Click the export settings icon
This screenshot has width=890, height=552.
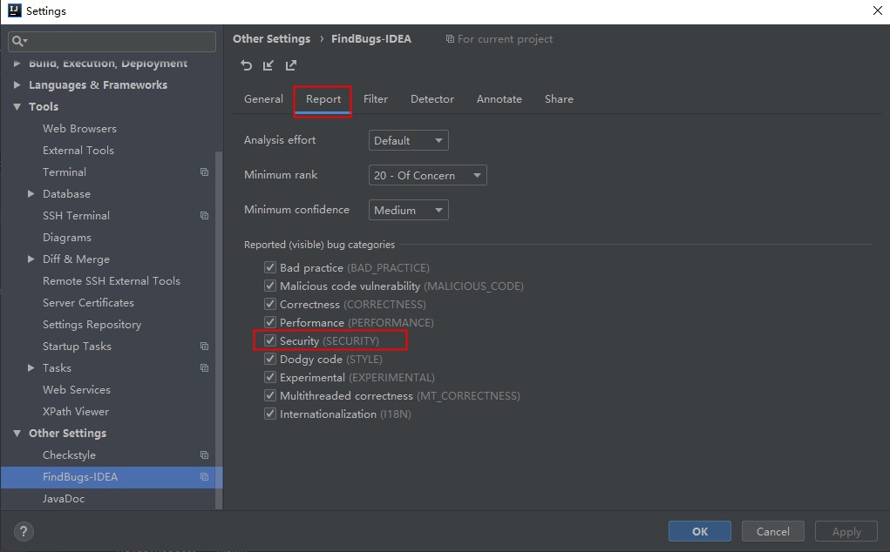tap(291, 65)
